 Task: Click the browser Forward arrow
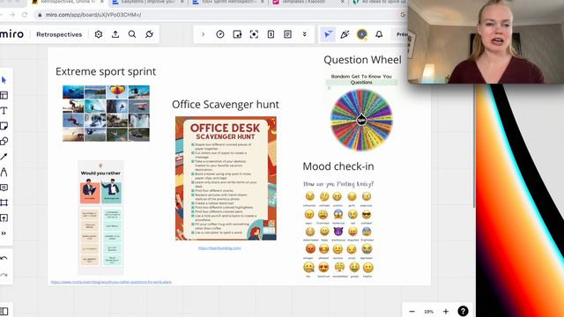[x=12, y=15]
